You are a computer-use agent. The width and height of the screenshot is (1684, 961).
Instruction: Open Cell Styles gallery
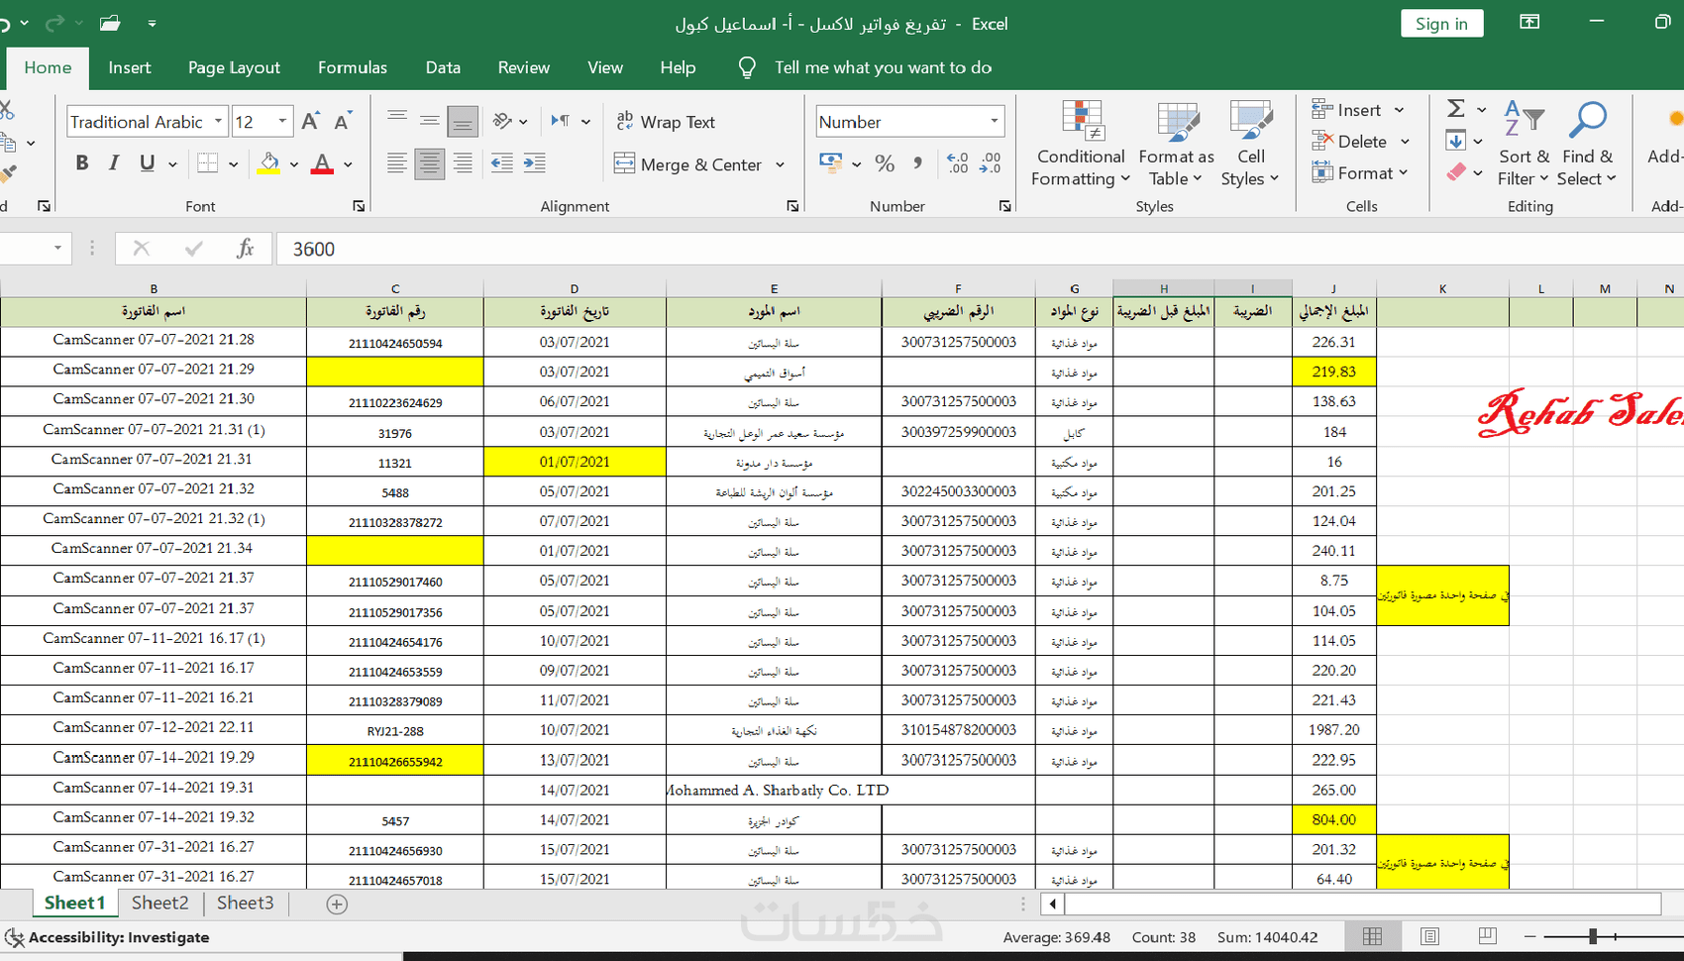point(1250,144)
